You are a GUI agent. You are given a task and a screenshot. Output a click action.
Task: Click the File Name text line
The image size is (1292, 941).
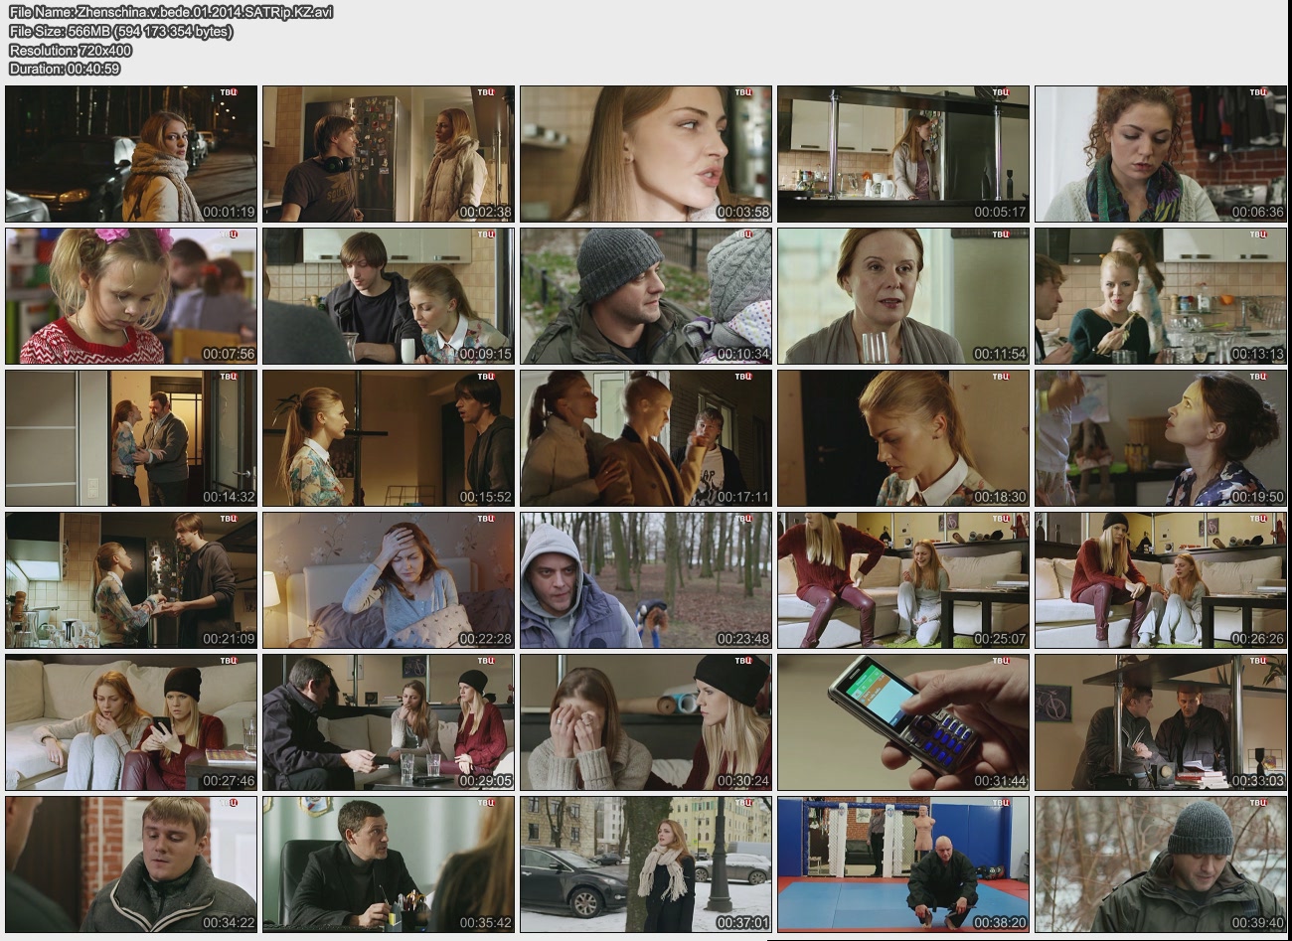pyautogui.click(x=171, y=12)
